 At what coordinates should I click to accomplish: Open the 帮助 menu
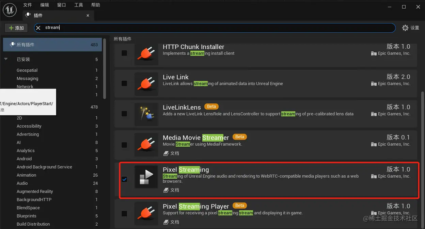[96, 5]
